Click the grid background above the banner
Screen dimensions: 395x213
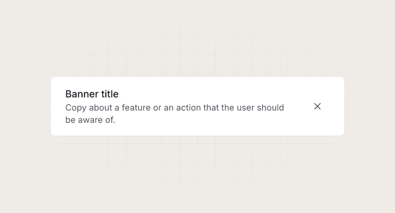197,52
